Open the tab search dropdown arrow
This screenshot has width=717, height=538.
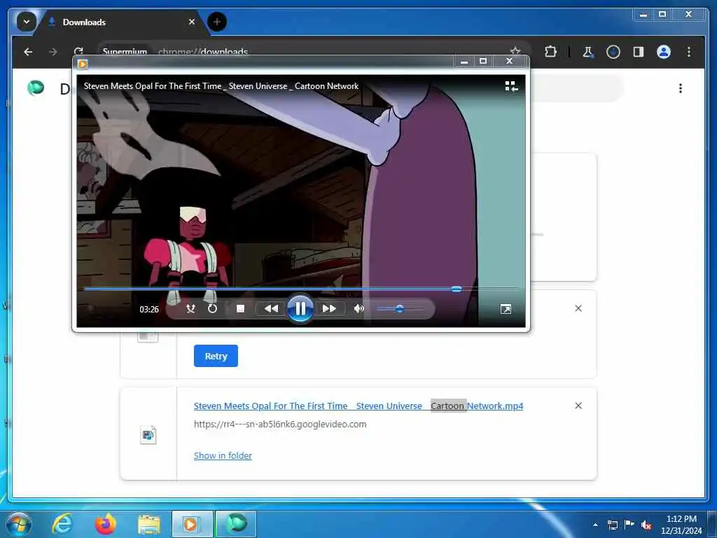point(27,22)
